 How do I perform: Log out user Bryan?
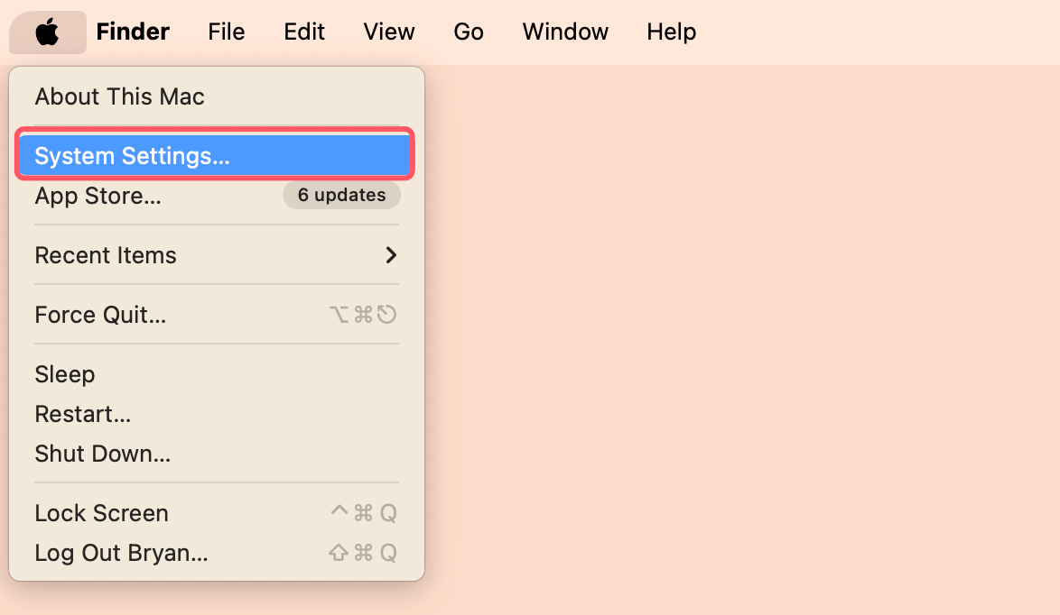click(x=121, y=553)
